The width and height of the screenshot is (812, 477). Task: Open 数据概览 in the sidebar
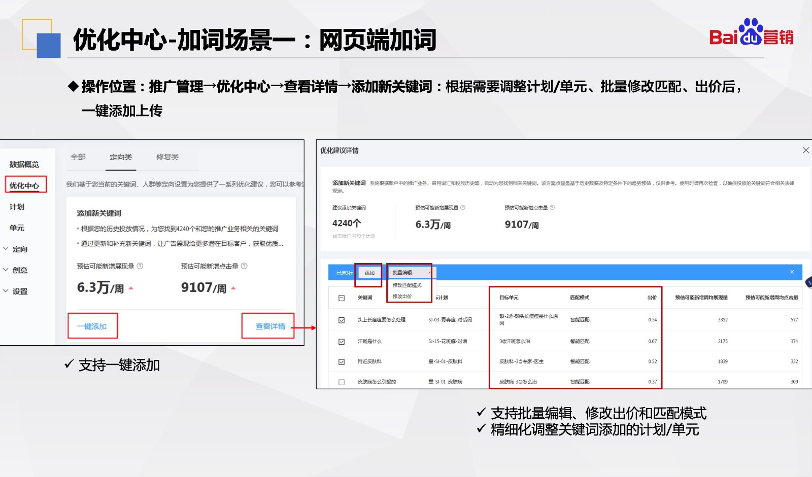(x=24, y=164)
